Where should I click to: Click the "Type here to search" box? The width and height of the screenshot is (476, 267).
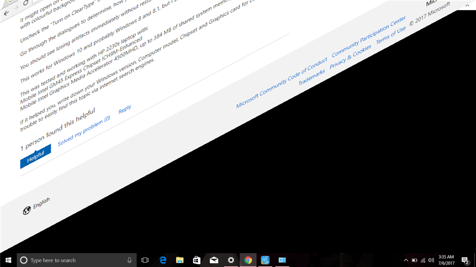pos(77,260)
